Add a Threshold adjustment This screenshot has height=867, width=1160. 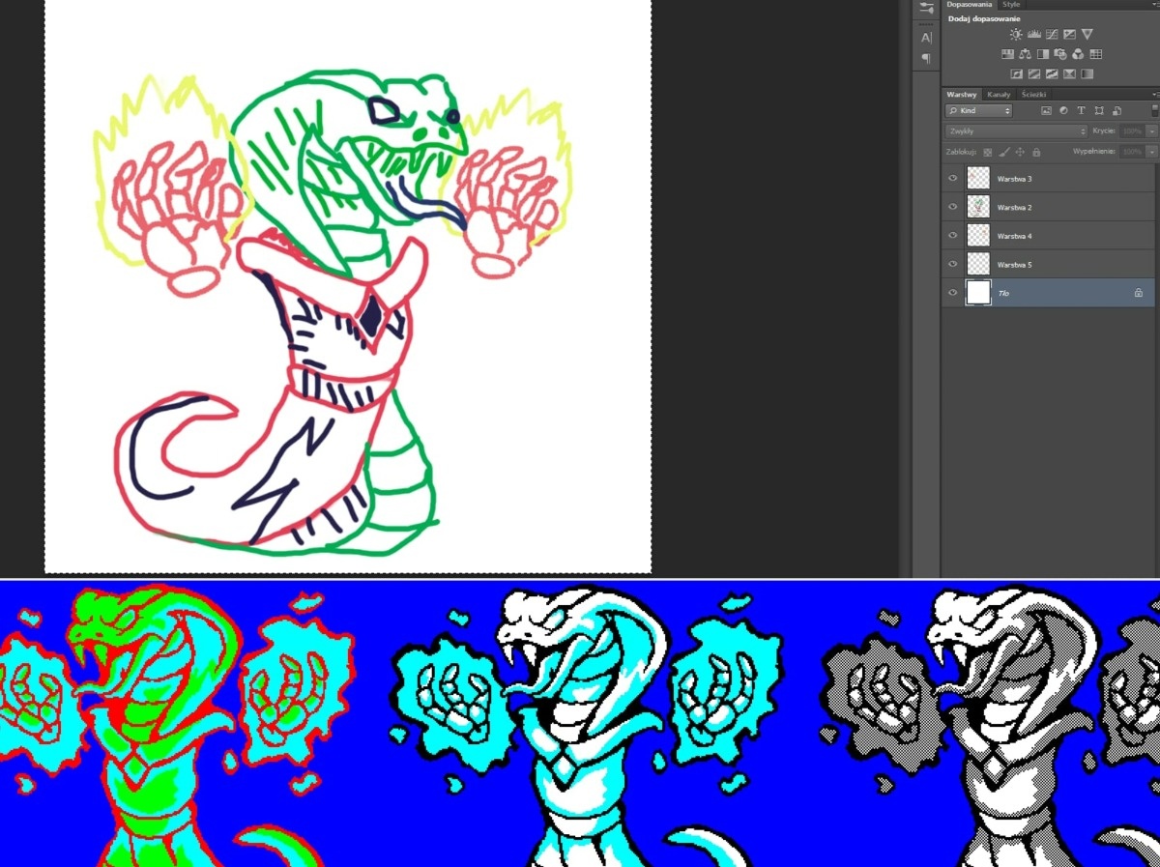(x=1052, y=73)
